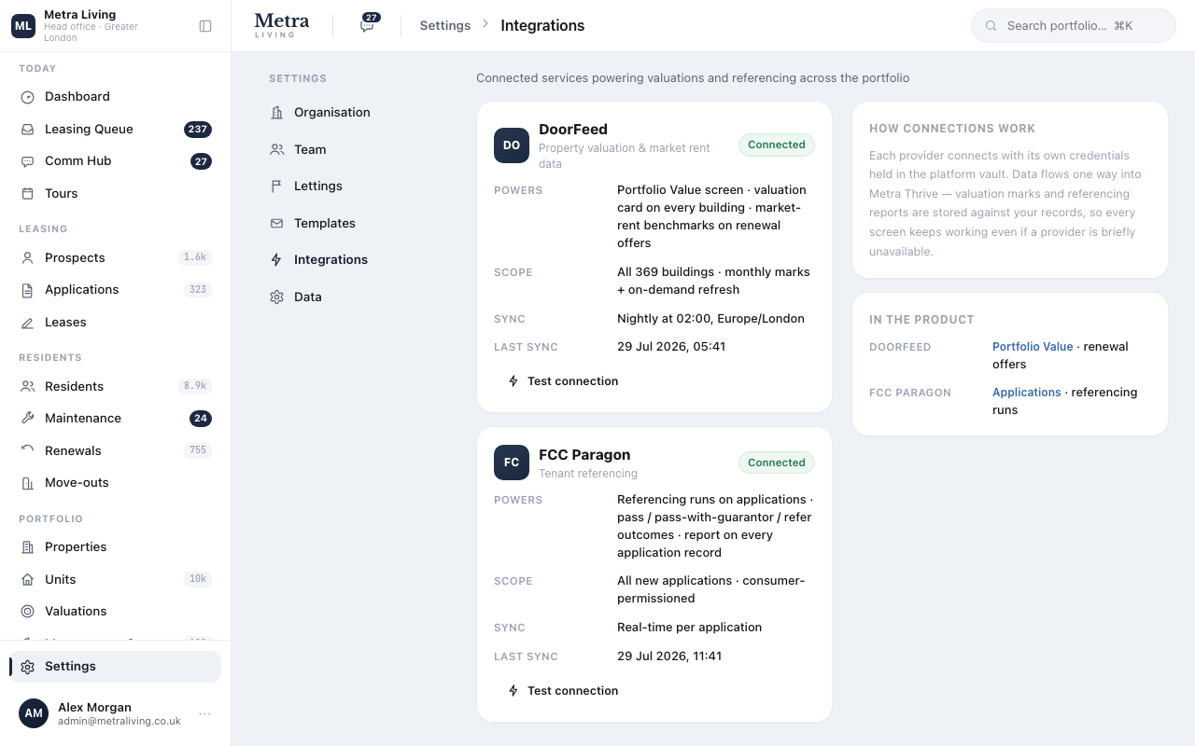Click the Properties building icon
The width and height of the screenshot is (1195, 746).
[28, 547]
